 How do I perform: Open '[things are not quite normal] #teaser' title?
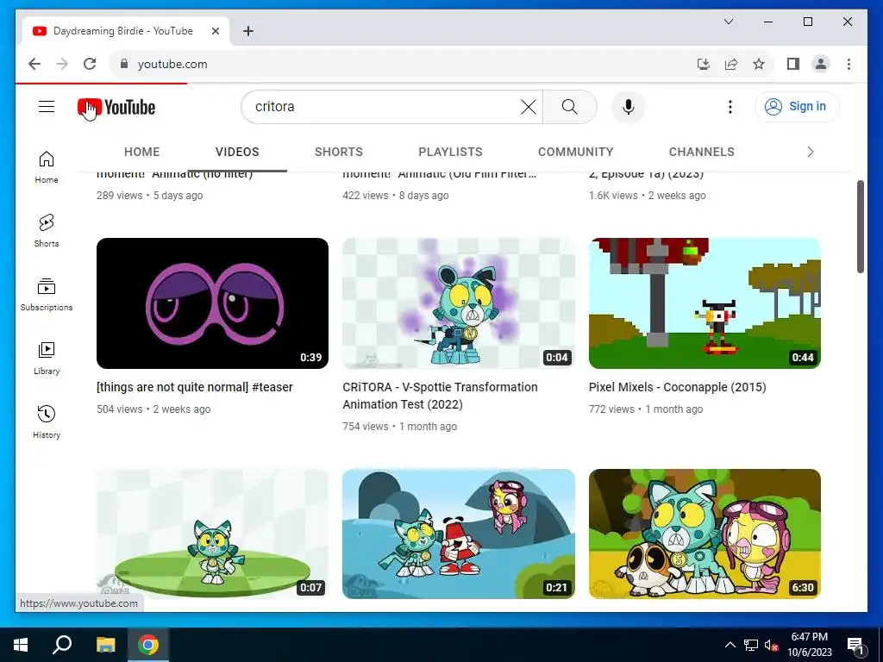pos(195,387)
